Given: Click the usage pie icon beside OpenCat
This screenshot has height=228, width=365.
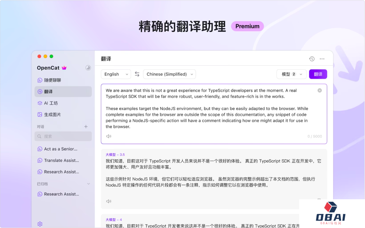Looking at the screenshot, I should [88, 68].
